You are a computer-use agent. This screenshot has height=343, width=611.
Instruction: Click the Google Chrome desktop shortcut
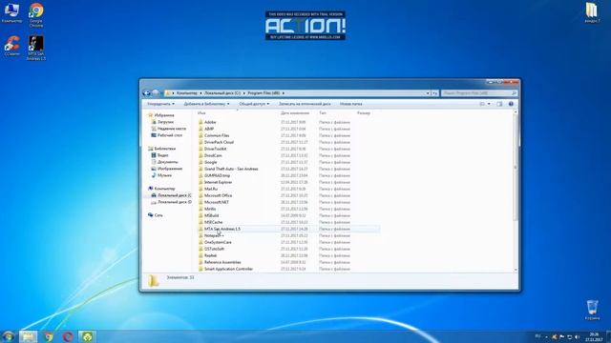pos(36,15)
